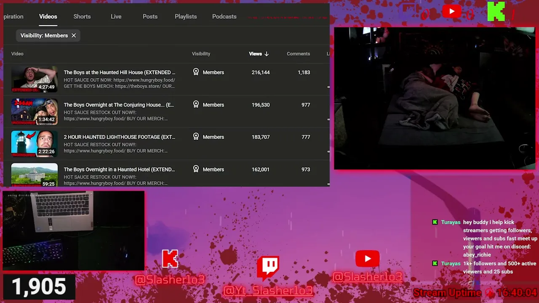Click the Haunted Hill House video description text
The width and height of the screenshot is (539, 303).
click(x=120, y=83)
